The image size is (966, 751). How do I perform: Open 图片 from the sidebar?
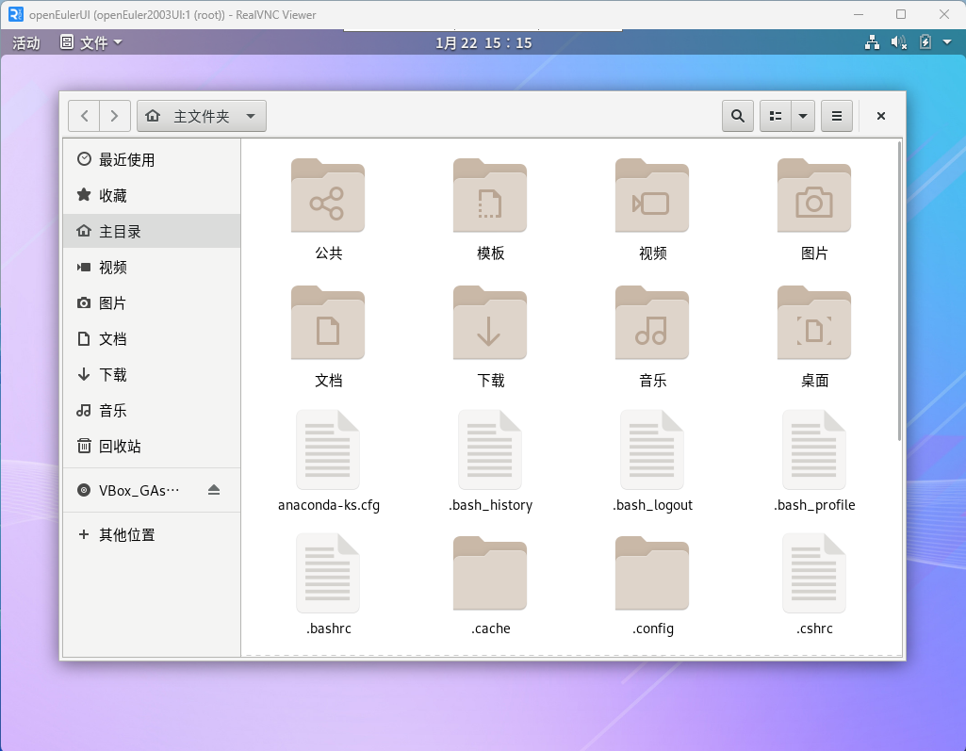pyautogui.click(x=152, y=302)
